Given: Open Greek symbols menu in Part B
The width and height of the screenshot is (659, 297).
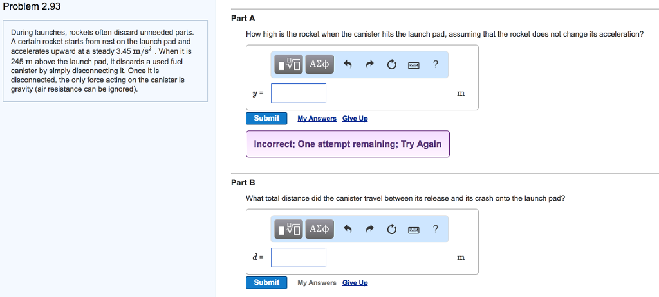Looking at the screenshot, I should tap(319, 228).
